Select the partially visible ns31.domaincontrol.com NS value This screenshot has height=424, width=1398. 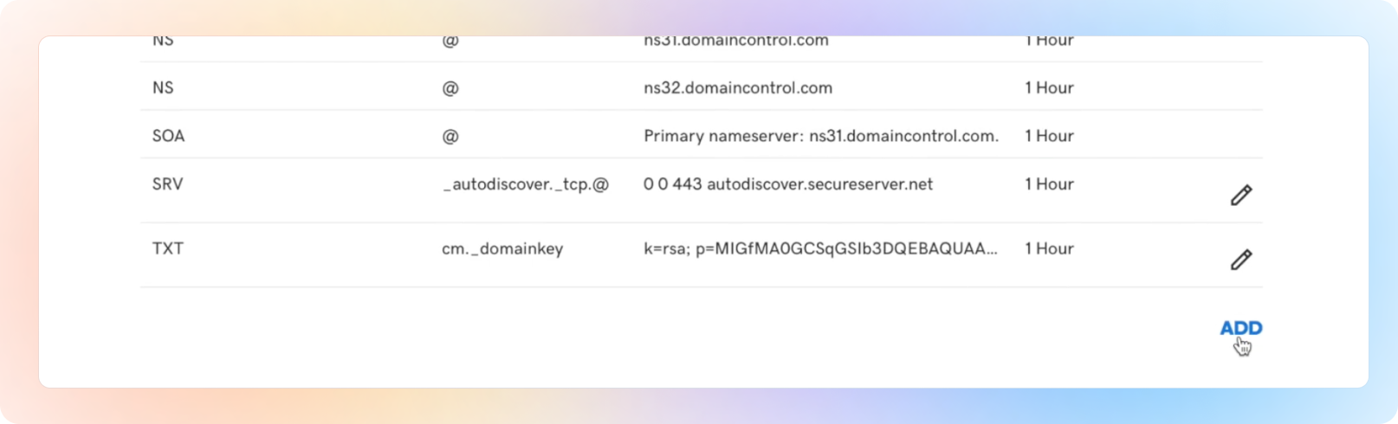[736, 41]
